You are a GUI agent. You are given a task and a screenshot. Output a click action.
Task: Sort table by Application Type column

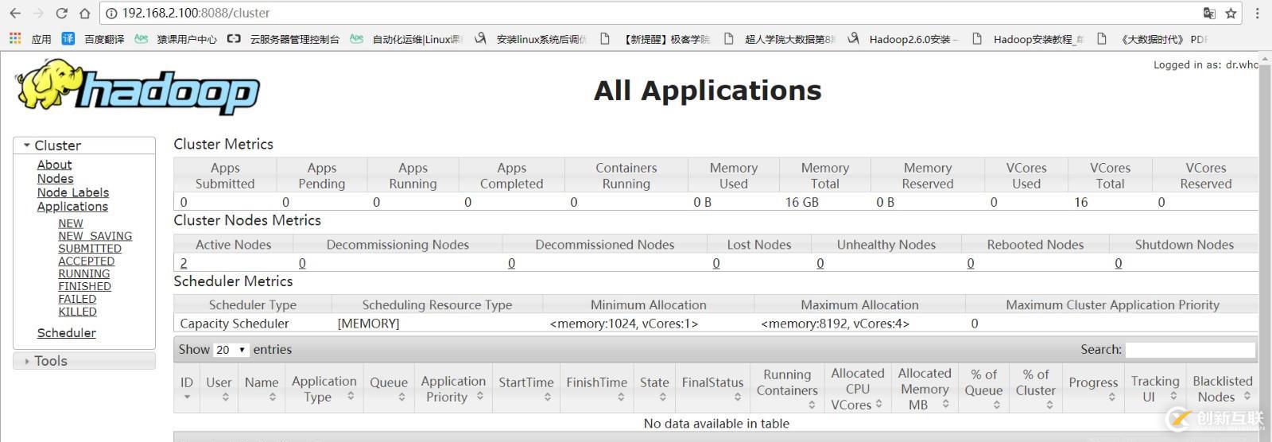click(x=324, y=389)
